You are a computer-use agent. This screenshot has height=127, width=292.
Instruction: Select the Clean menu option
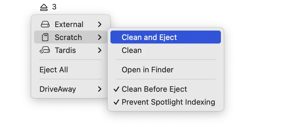pos(132,51)
